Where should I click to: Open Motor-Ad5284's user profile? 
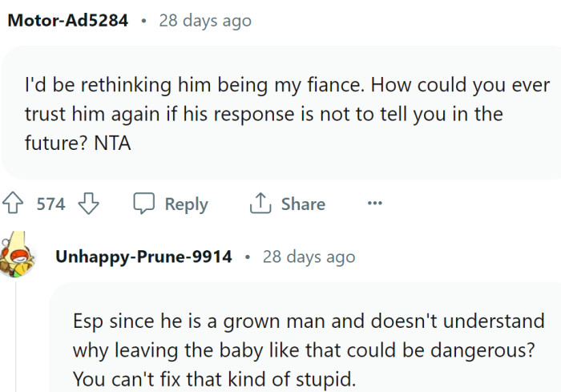67,21
